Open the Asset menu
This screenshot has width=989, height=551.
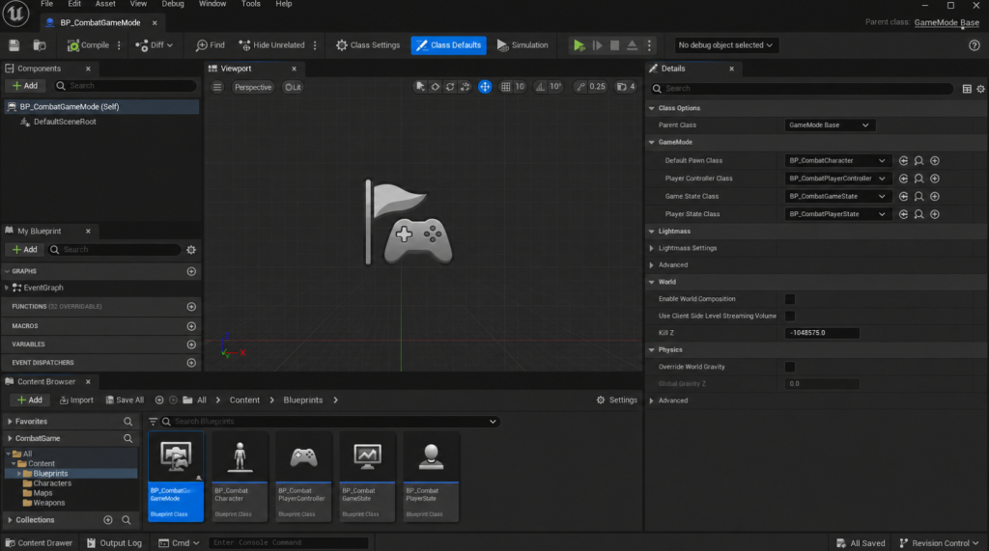pos(105,4)
